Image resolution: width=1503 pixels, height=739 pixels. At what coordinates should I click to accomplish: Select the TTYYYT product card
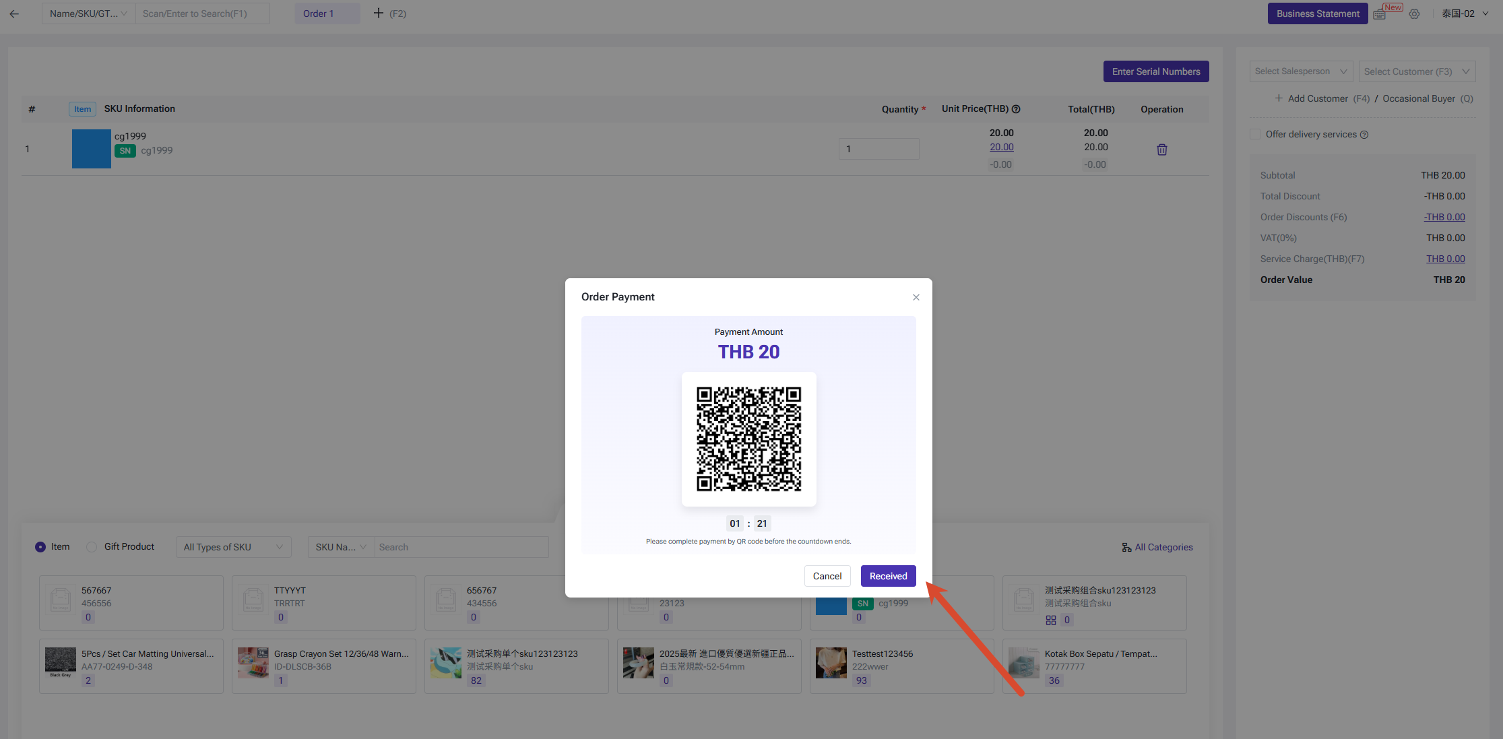point(324,603)
